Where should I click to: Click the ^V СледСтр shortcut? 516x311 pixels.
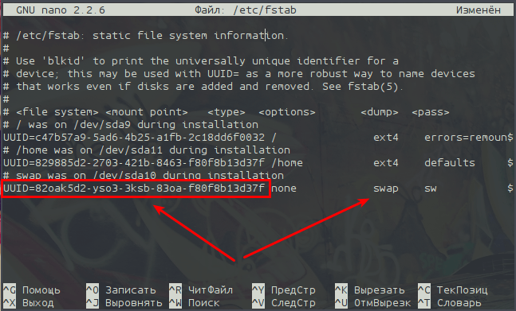[x=284, y=303]
